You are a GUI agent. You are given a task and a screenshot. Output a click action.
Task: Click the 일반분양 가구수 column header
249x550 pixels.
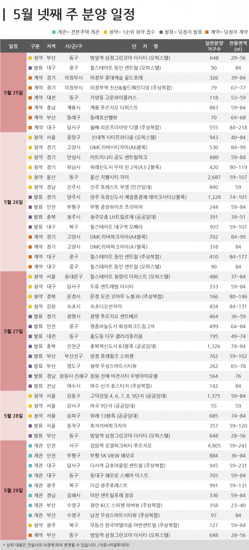[x=214, y=46]
